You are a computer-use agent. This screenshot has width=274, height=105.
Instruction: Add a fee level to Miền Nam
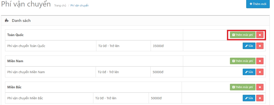pos(242,61)
